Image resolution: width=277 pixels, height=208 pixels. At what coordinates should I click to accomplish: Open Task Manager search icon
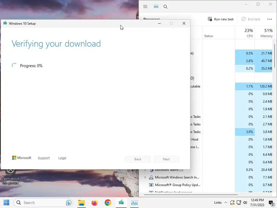click(165, 7)
